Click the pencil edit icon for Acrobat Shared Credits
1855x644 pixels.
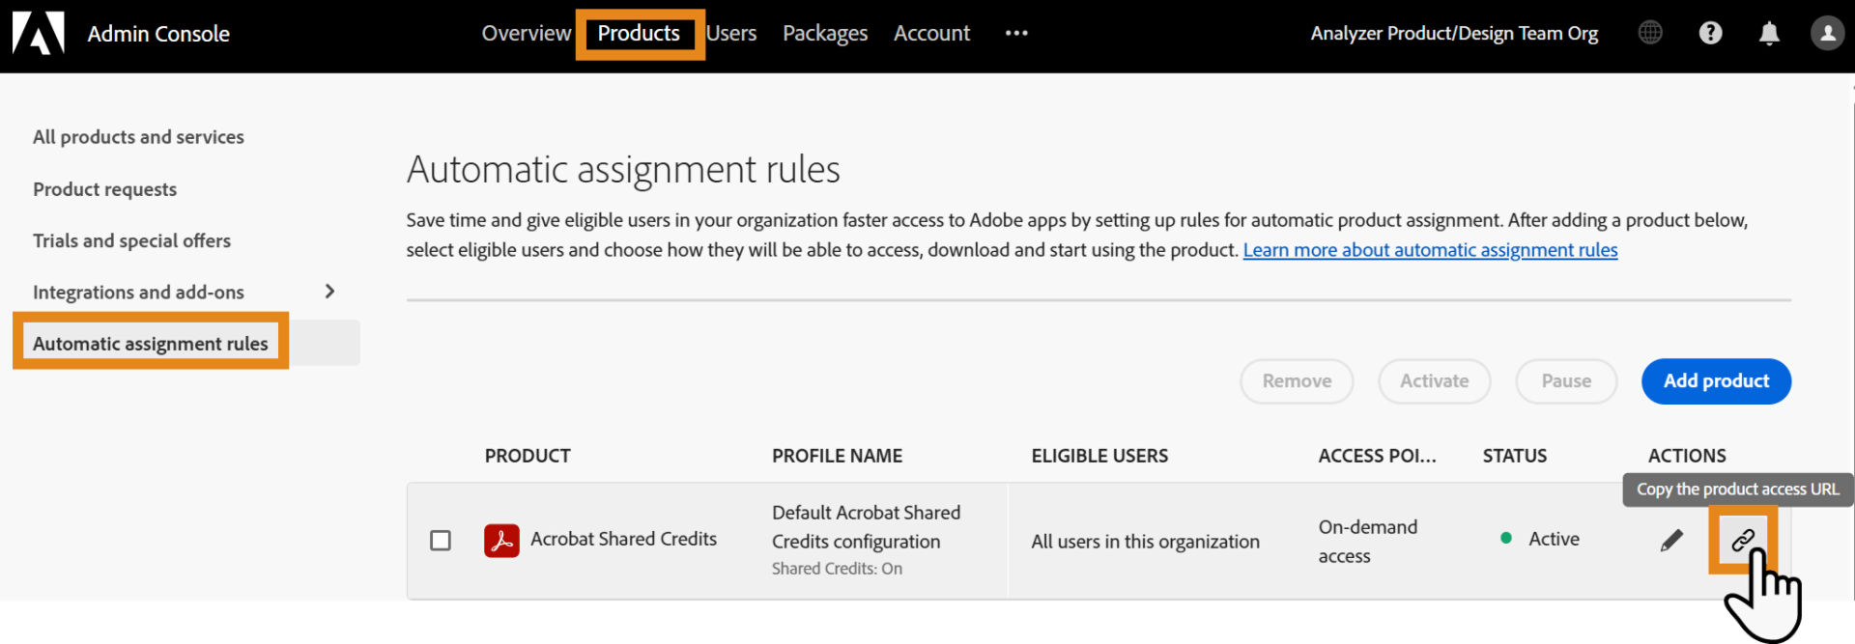[1671, 540]
